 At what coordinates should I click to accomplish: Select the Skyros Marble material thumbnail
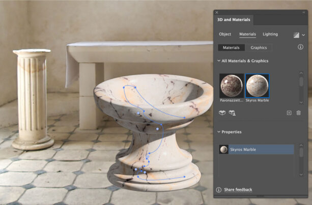click(x=258, y=86)
